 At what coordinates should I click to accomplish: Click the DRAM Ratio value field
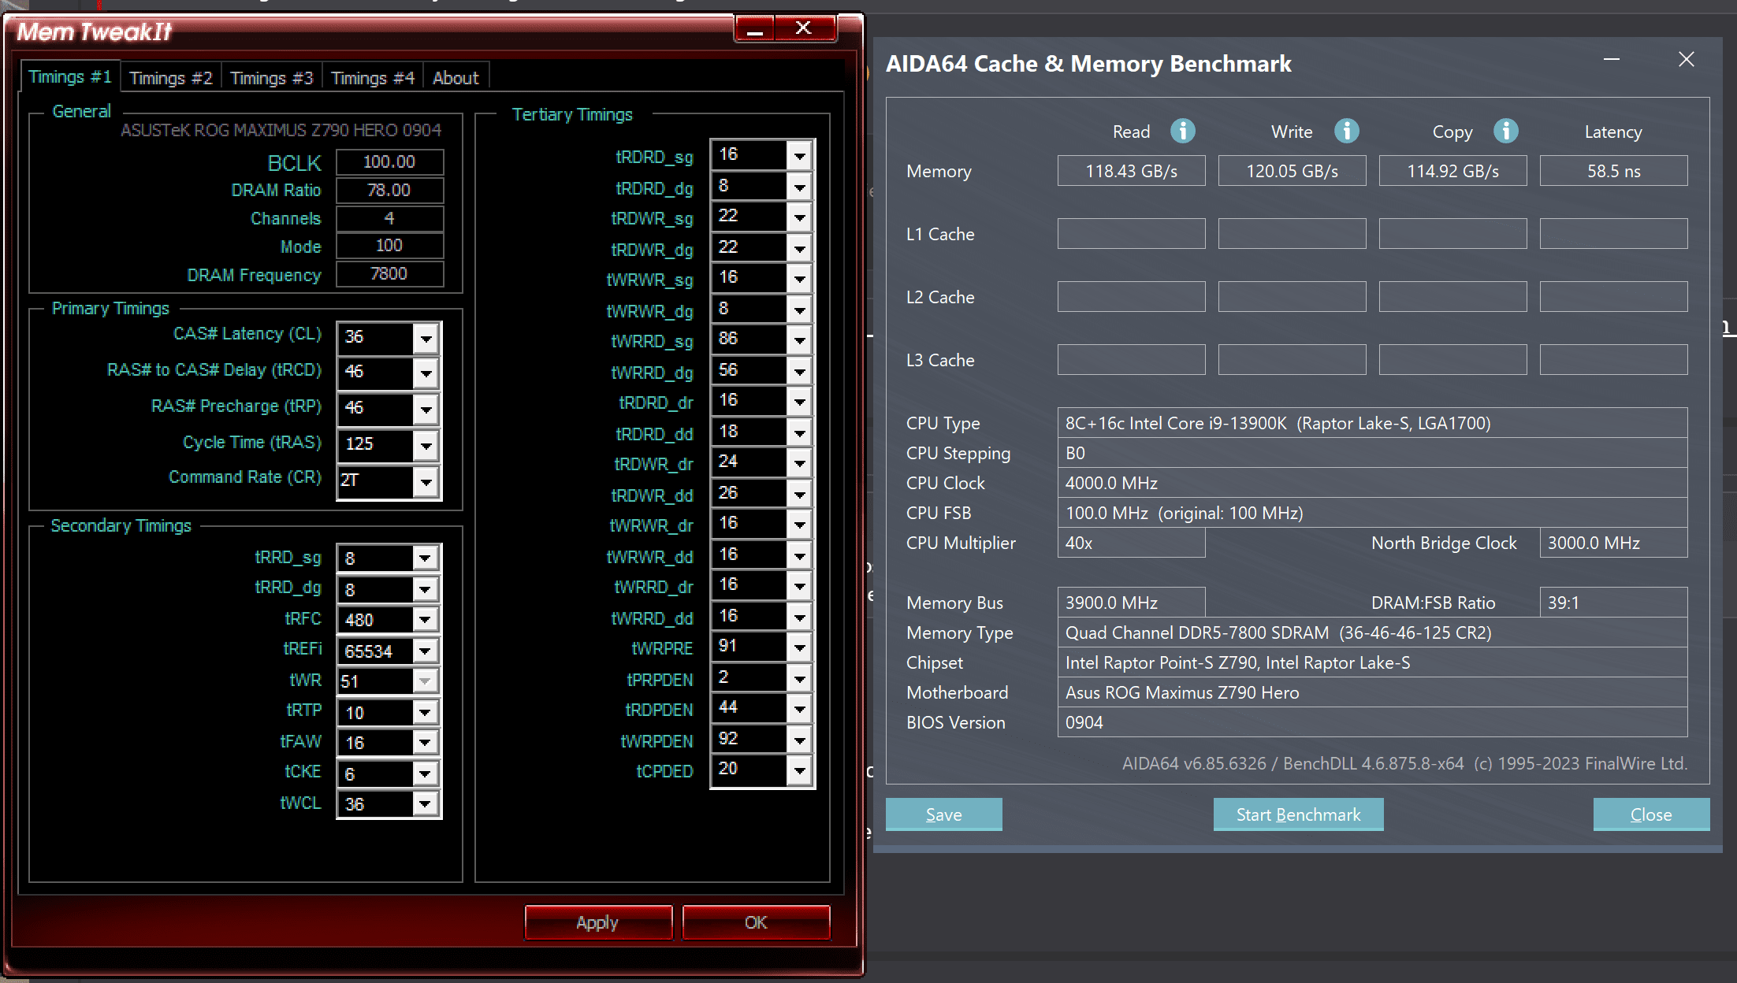pos(389,190)
